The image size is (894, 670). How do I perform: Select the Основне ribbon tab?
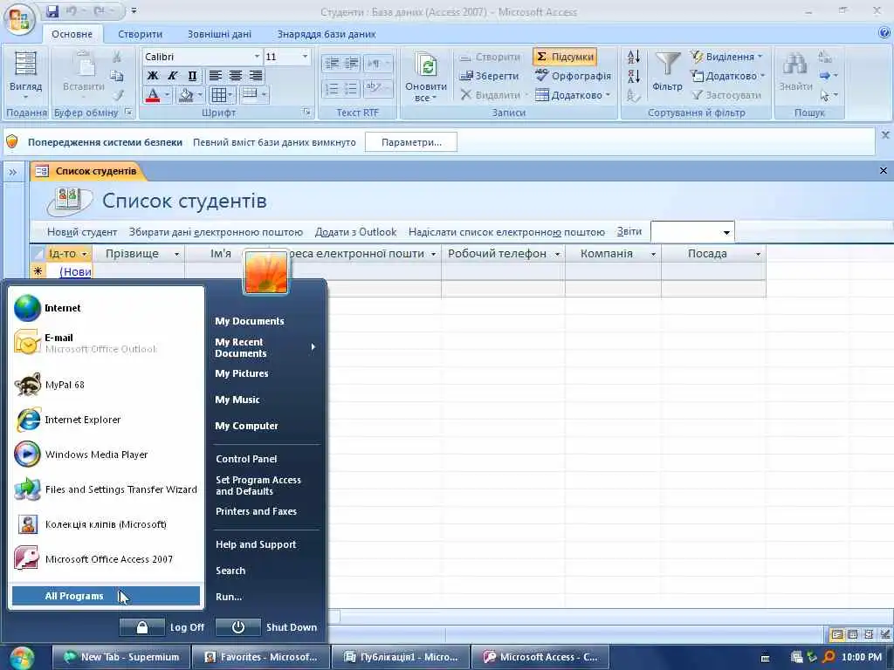[x=72, y=34]
